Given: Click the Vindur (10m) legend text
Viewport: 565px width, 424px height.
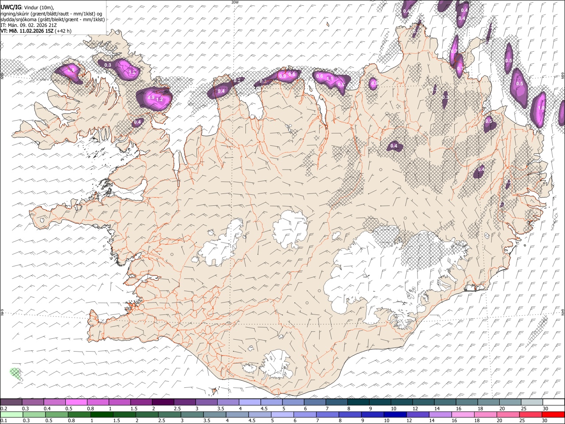Looking at the screenshot, I should pyautogui.click(x=39, y=7).
